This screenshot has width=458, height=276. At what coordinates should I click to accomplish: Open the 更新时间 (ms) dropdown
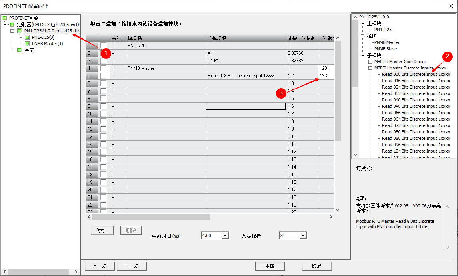224,236
